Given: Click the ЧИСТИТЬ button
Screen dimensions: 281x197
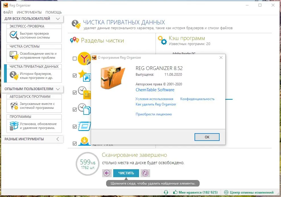Looking at the screenshot, I should [126, 173].
